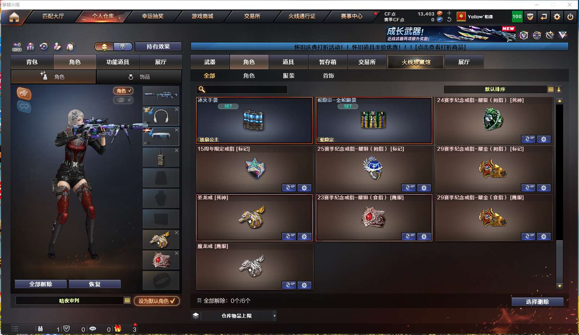This screenshot has width=579, height=335.
Task: Click the 全部解除 button
Action: click(x=41, y=284)
